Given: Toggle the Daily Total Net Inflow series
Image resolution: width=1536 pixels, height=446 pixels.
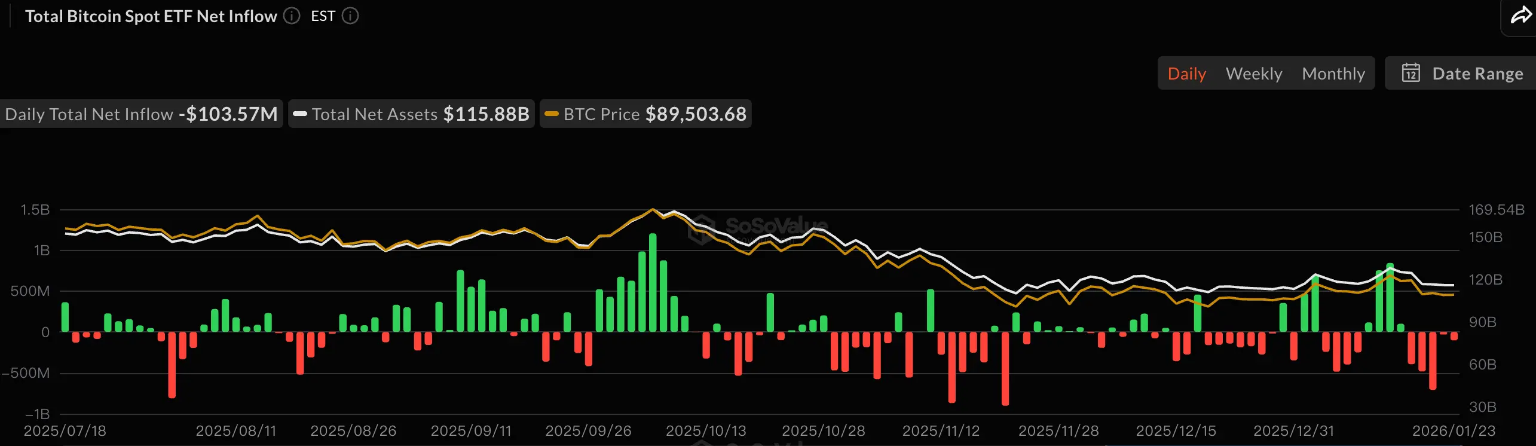Looking at the screenshot, I should [x=141, y=114].
